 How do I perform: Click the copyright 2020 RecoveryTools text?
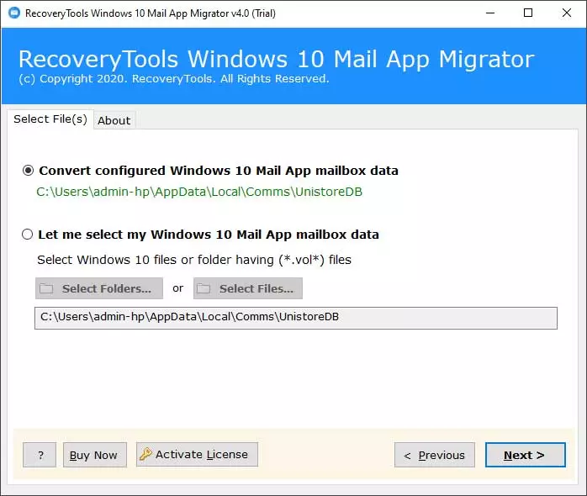click(173, 79)
